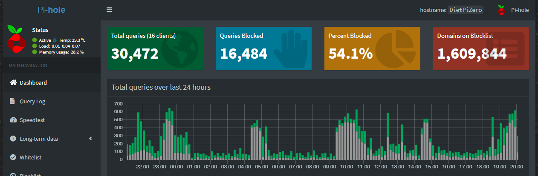Image resolution: width=538 pixels, height=176 pixels.
Task: Click the large Pi-hole raspberry logo in Status panel
Action: [16, 39]
